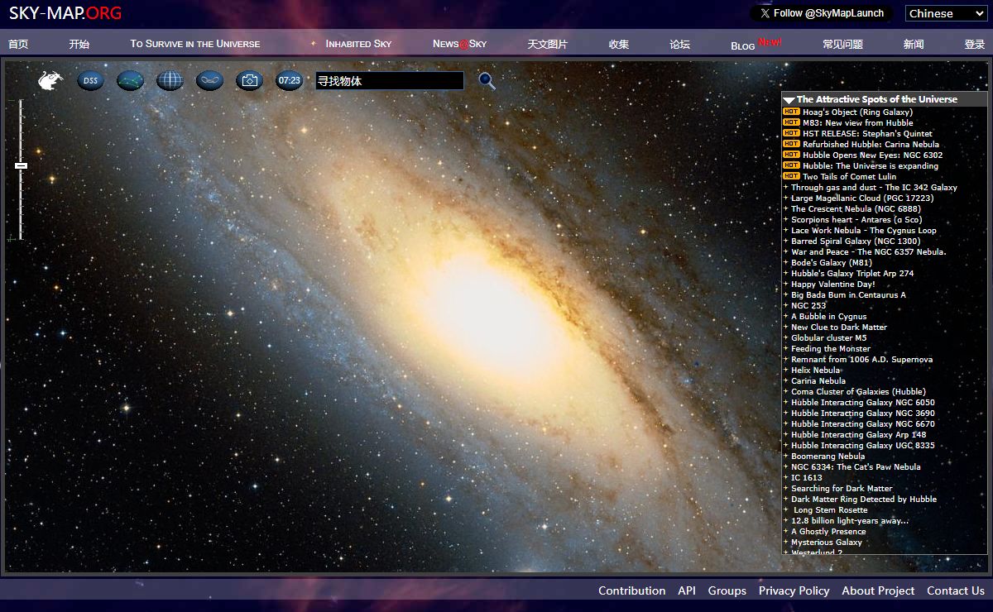Open the 首页 home menu item

pyautogui.click(x=18, y=44)
